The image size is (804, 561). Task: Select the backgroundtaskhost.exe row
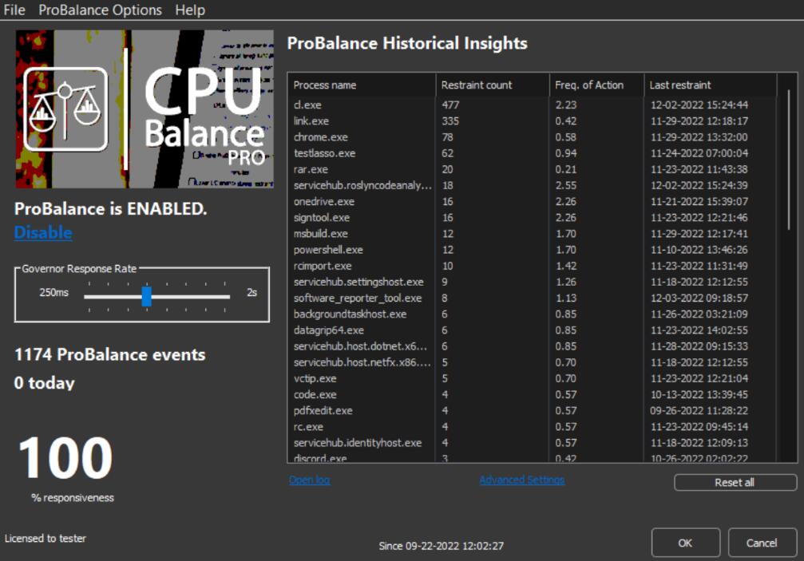point(533,314)
